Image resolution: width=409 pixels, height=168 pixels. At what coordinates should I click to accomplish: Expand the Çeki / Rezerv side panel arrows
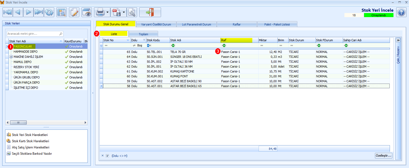[398, 40]
